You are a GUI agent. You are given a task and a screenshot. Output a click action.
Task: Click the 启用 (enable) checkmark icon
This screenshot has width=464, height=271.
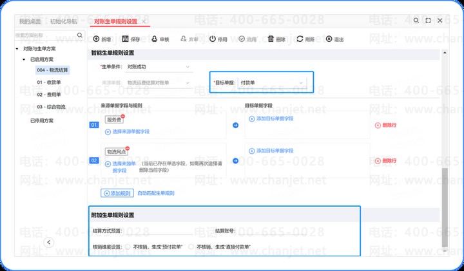pyautogui.click(x=242, y=39)
